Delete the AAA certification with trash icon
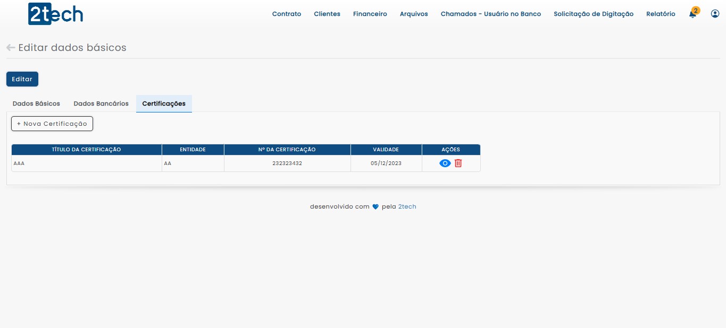 458,163
